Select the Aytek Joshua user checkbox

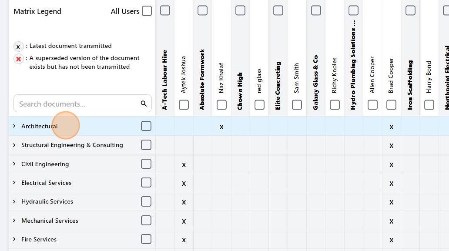point(184,105)
